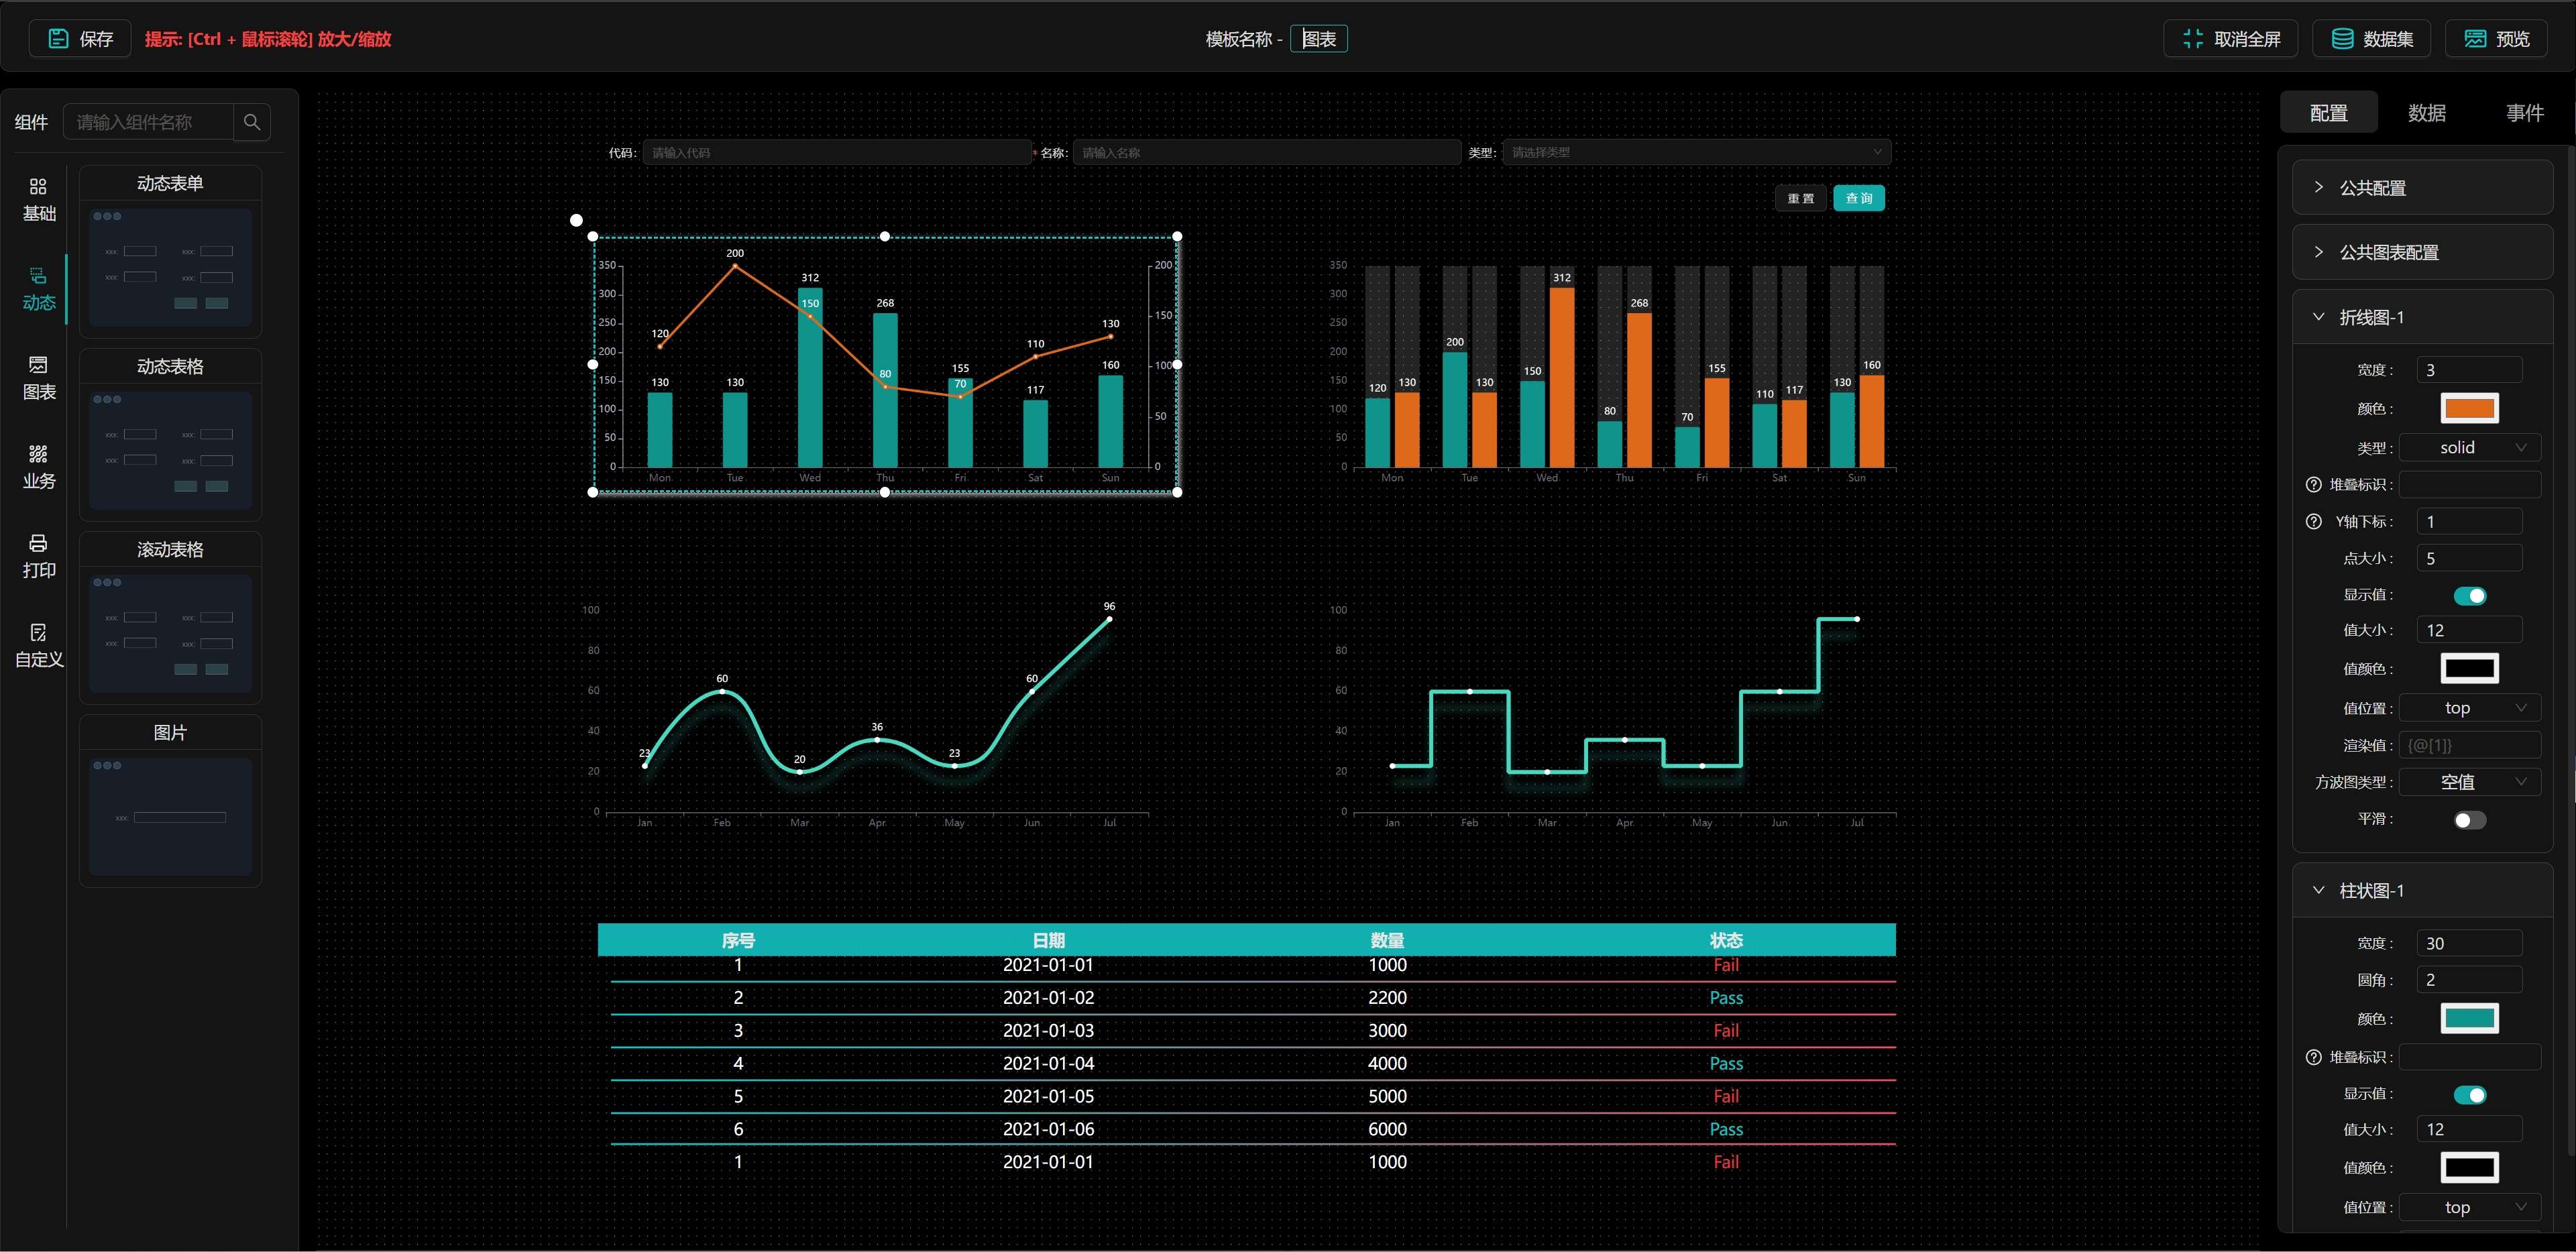Open the line 类型 solid dropdown
The height and width of the screenshot is (1252, 2576).
pyautogui.click(x=2469, y=448)
